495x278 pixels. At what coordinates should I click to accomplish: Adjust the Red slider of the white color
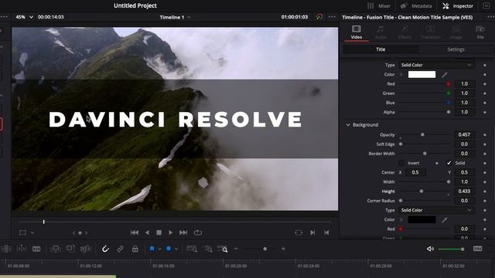(425, 84)
